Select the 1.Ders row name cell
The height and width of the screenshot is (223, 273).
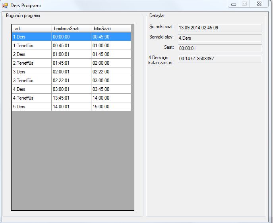(x=31, y=37)
